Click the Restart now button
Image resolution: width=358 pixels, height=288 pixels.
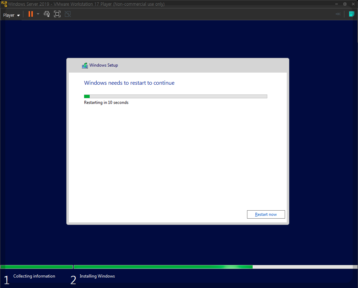tap(266, 214)
